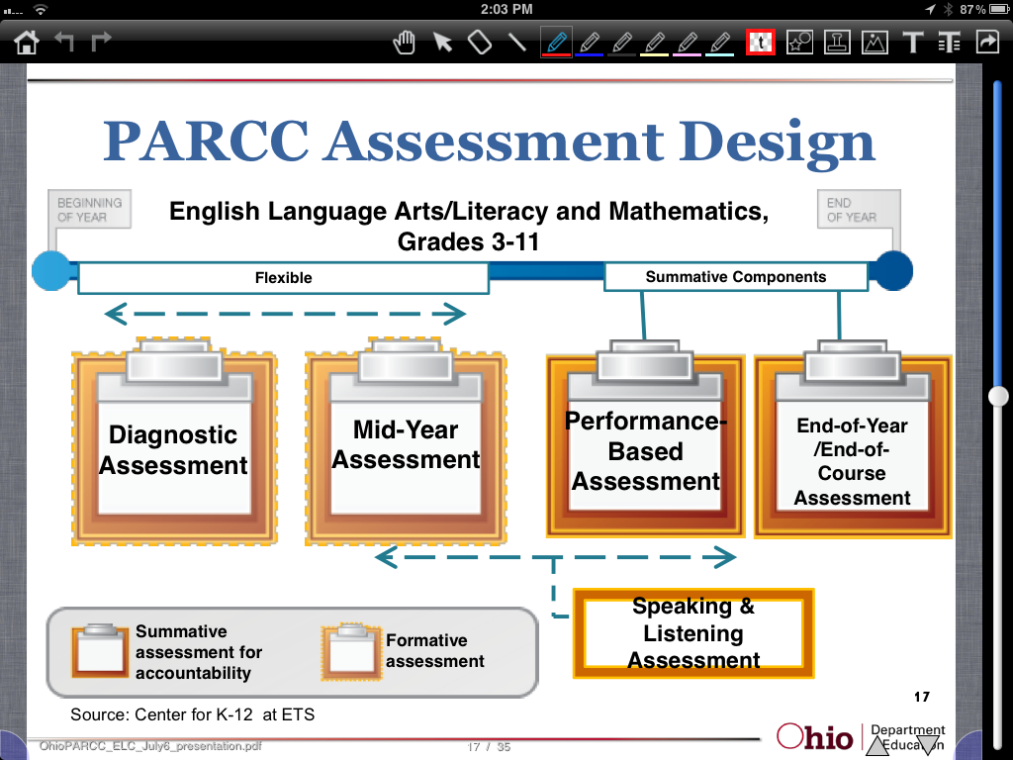Viewport: 1013px width, 760px height.
Task: Select the black pen tool
Action: click(621, 44)
